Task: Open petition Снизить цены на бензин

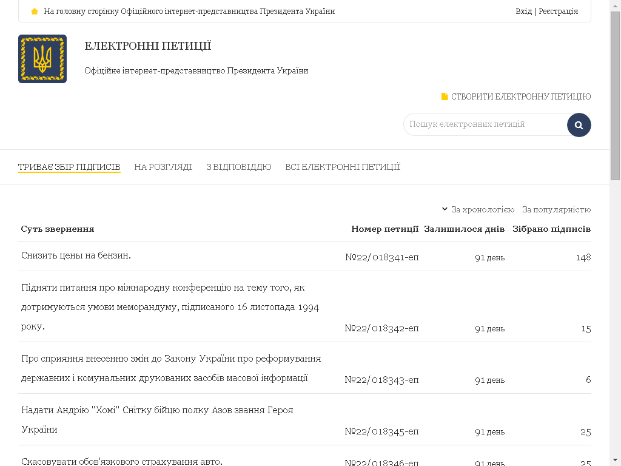Action: 76,255
